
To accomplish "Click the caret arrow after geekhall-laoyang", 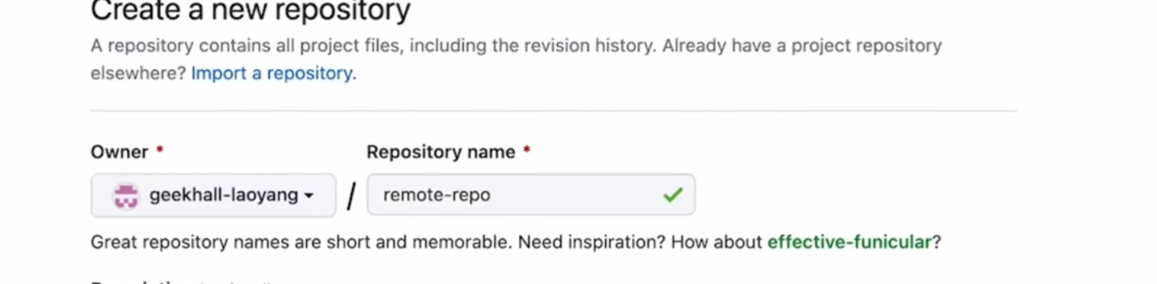I will pos(309,196).
